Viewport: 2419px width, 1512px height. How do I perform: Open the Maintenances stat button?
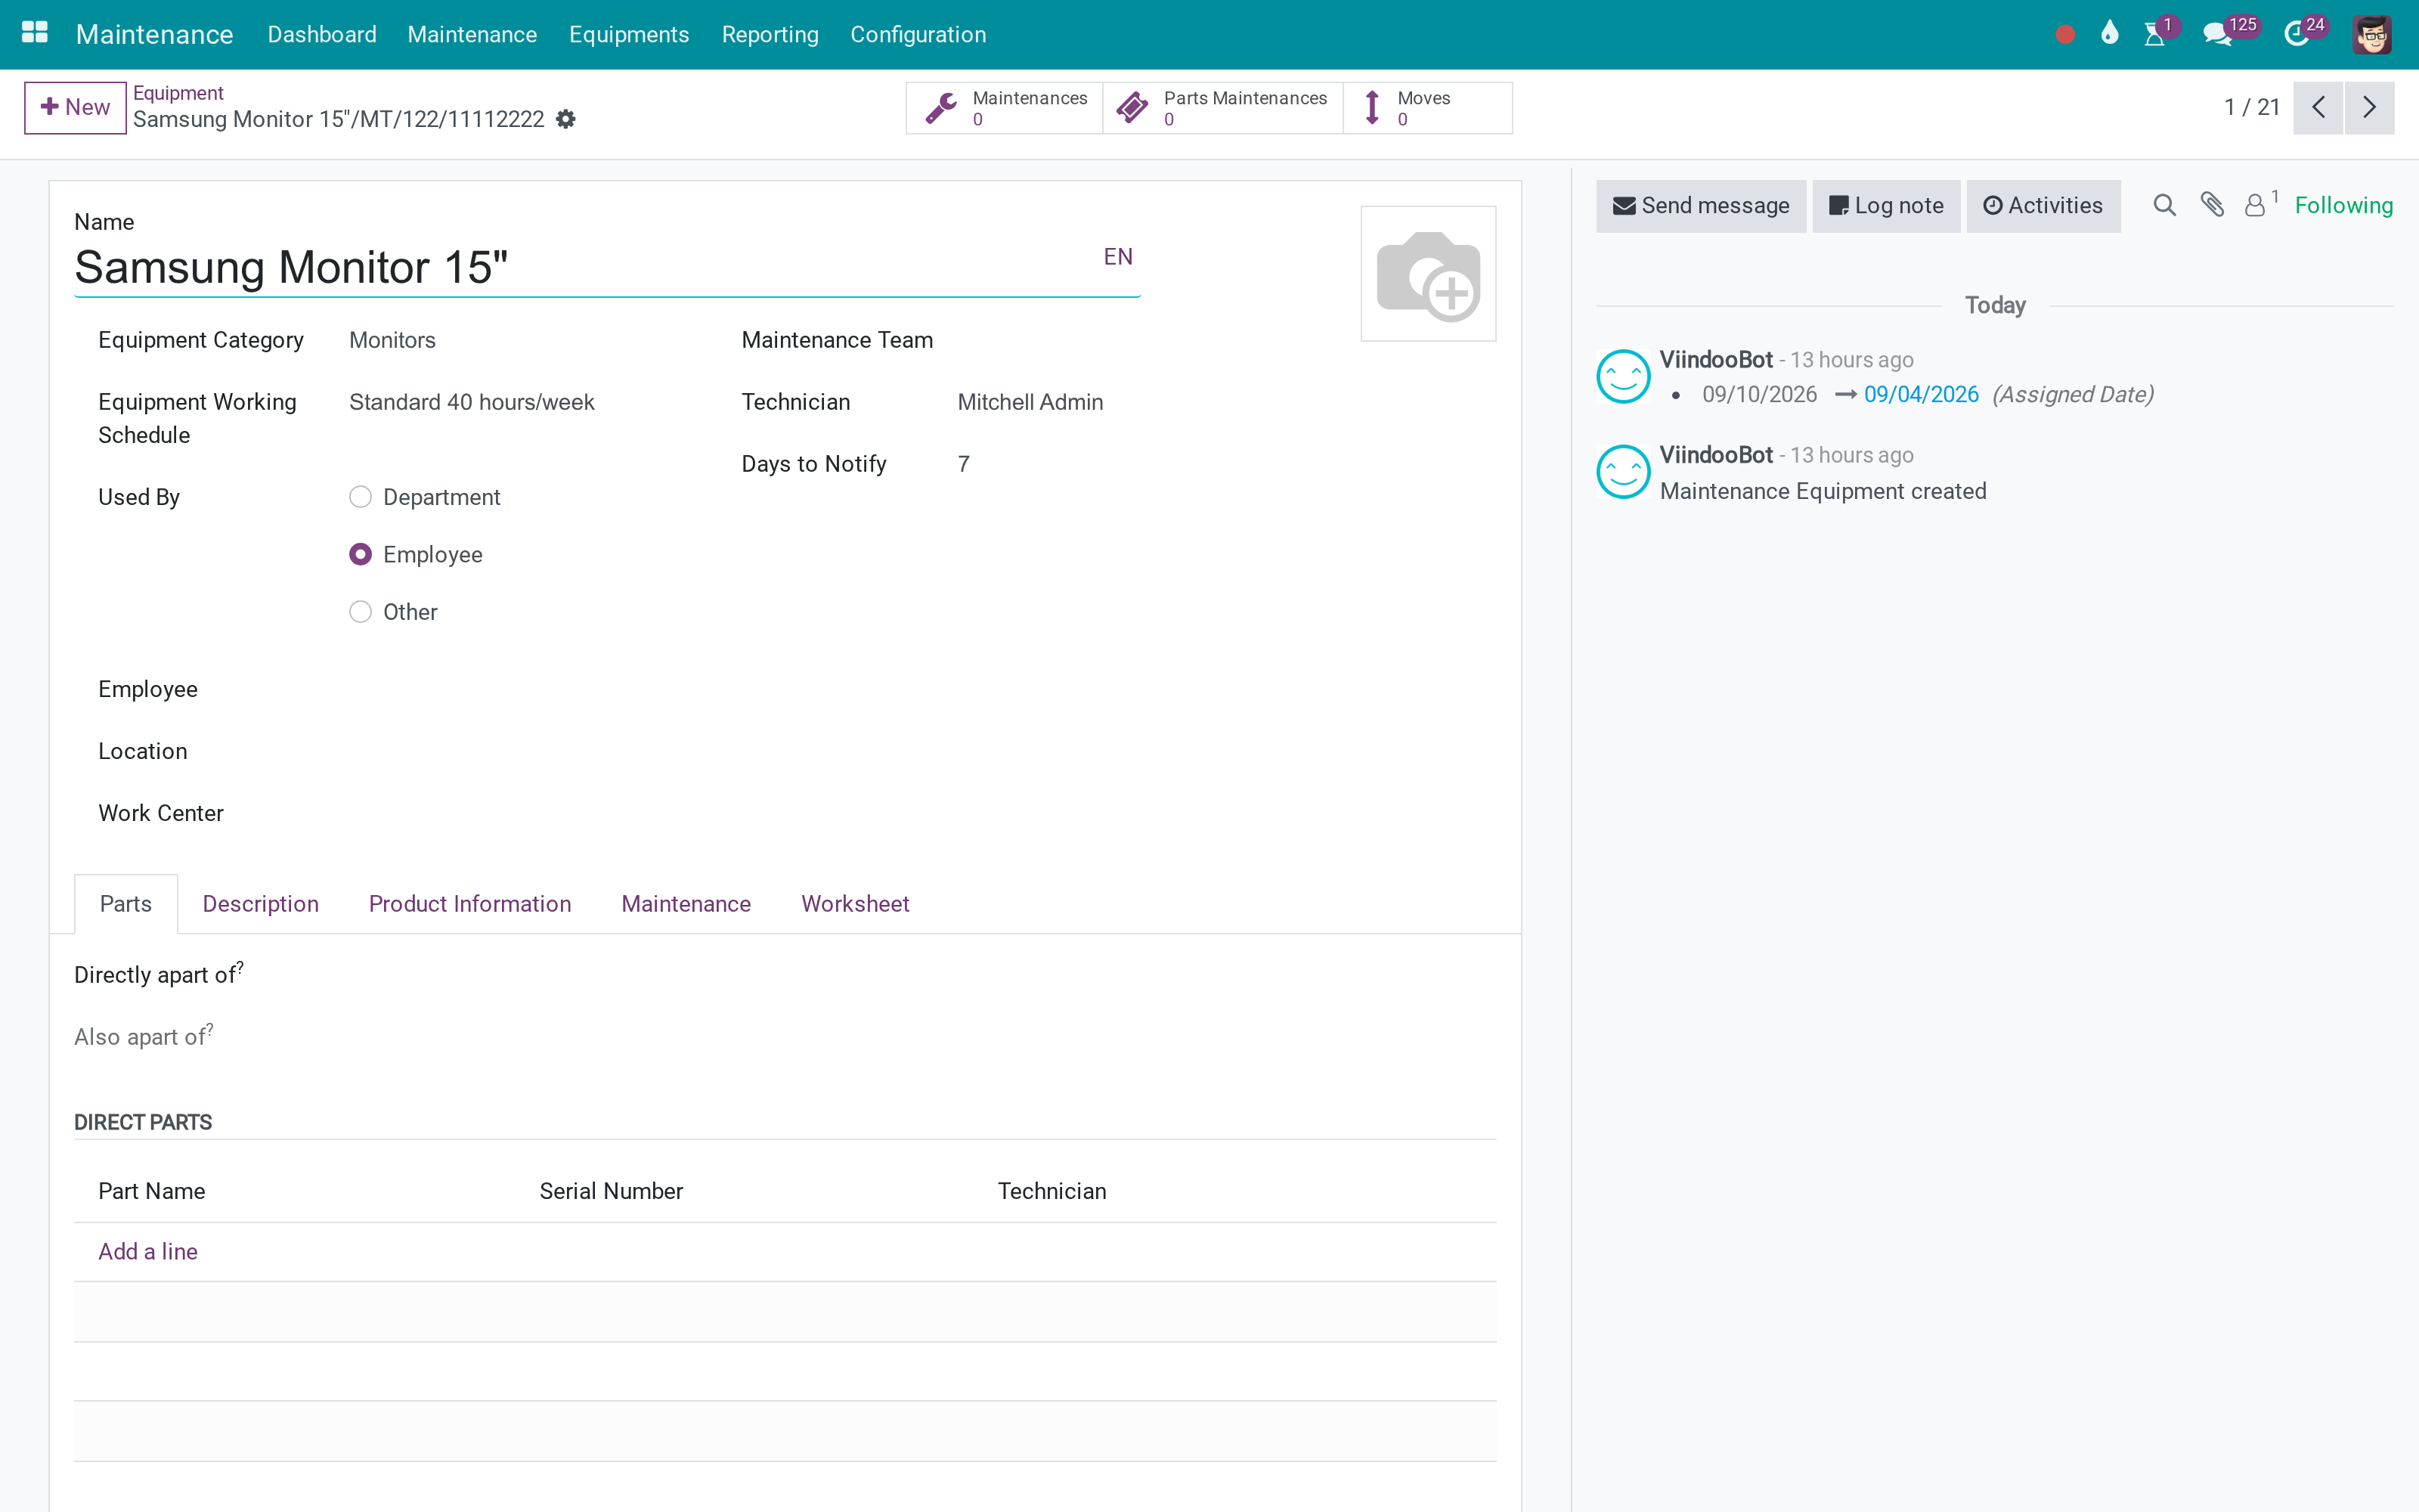1005,108
